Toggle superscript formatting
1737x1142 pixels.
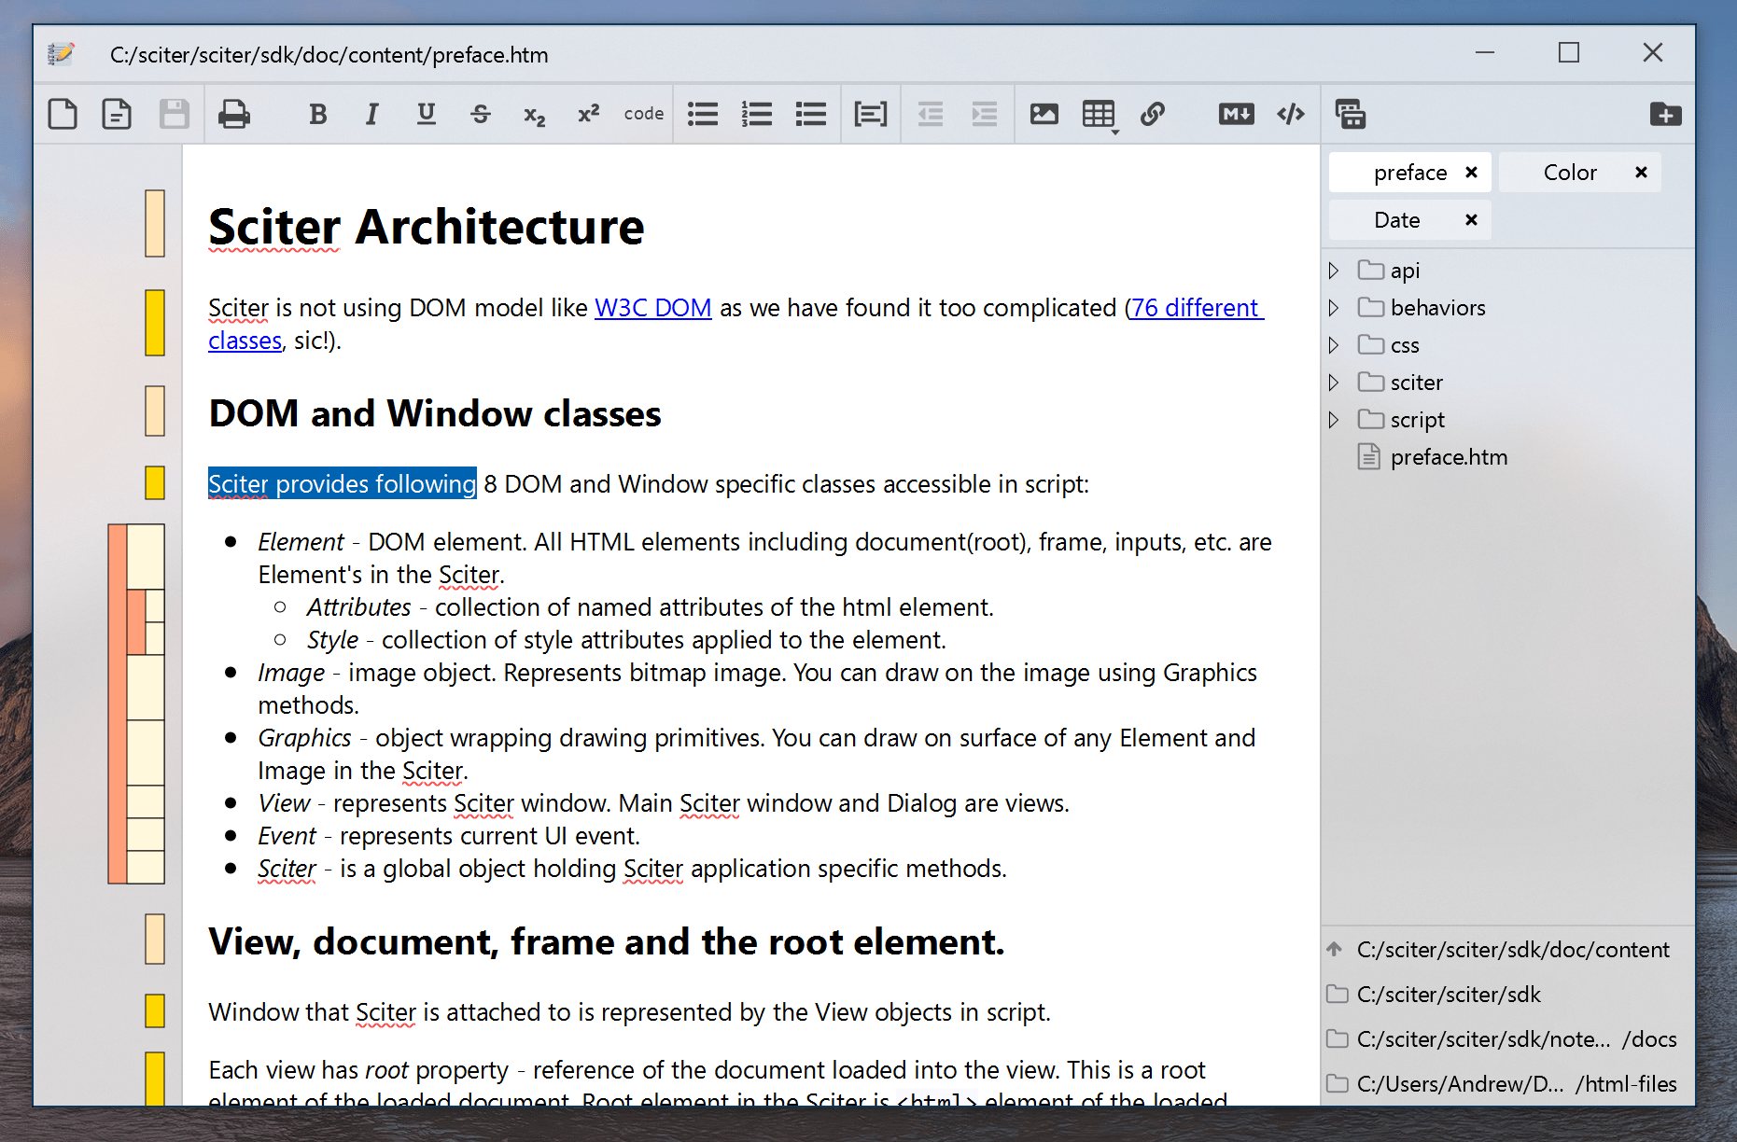tap(588, 114)
